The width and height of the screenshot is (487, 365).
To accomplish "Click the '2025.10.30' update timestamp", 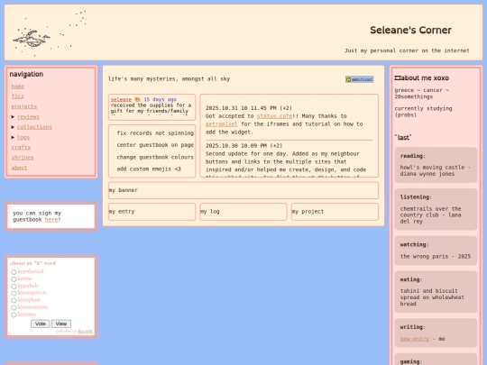I will (x=243, y=146).
